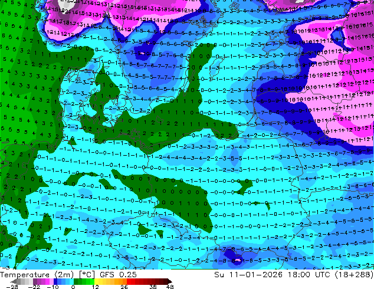Select the -28 legend scale value

[x=12, y=287]
